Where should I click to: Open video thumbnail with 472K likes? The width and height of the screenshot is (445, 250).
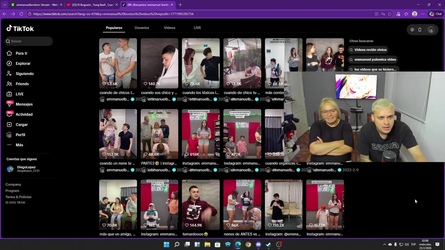[x=242, y=134]
